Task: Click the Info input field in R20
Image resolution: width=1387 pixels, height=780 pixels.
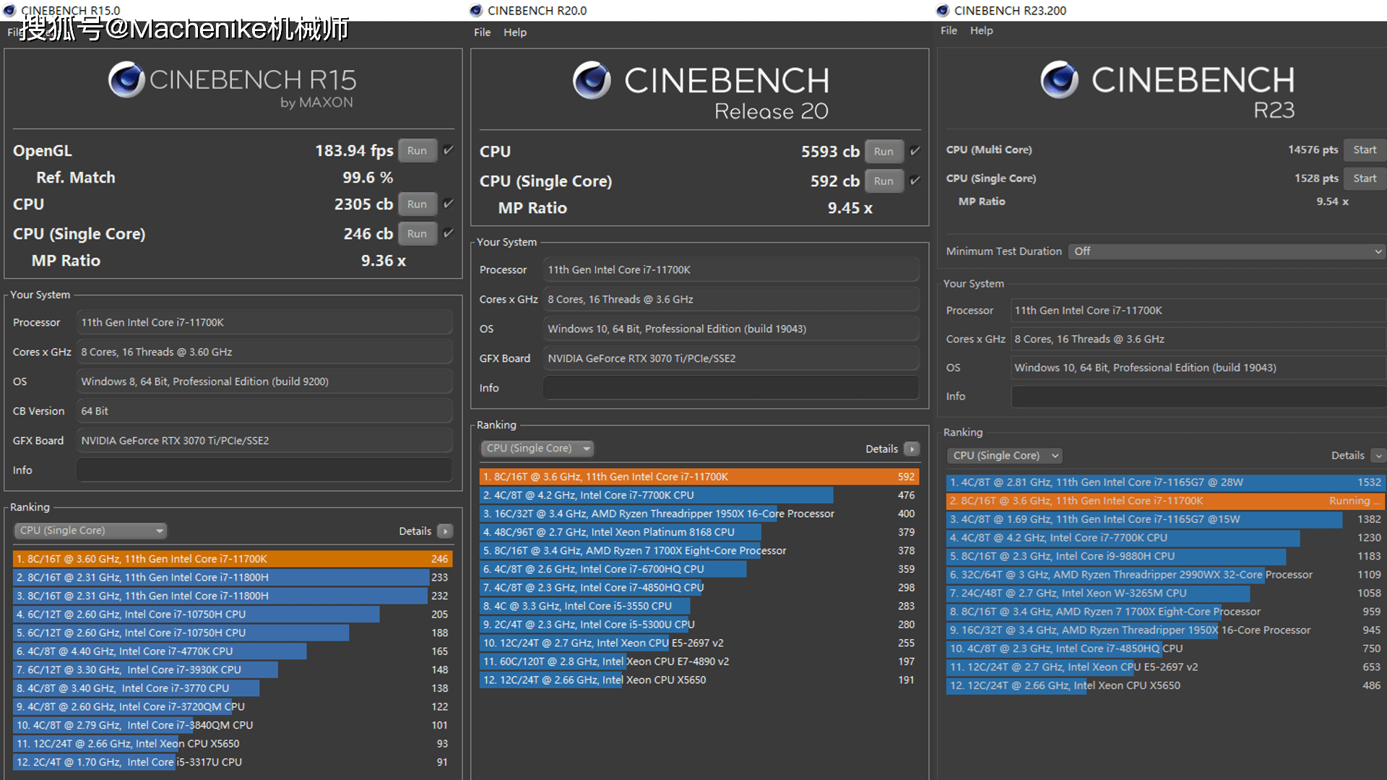Action: tap(731, 388)
